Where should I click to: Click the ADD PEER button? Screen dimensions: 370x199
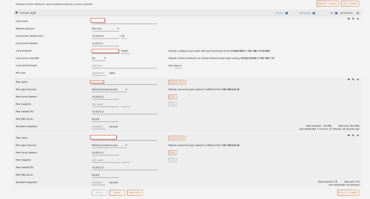[135, 193]
